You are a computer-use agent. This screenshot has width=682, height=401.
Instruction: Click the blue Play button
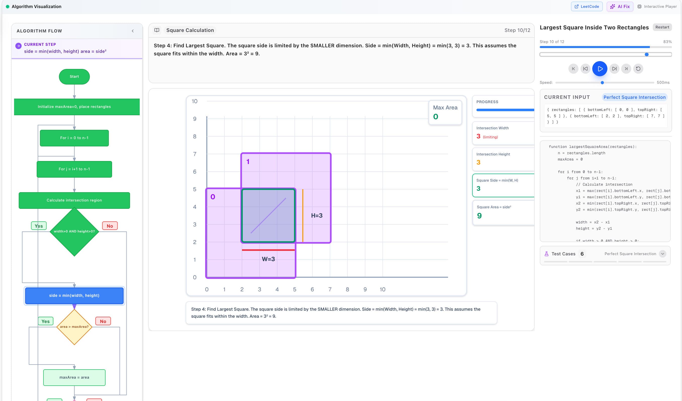tap(600, 68)
